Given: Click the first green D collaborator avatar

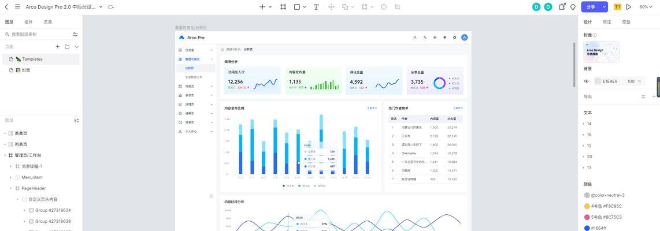Looking at the screenshot, I should pos(536,7).
